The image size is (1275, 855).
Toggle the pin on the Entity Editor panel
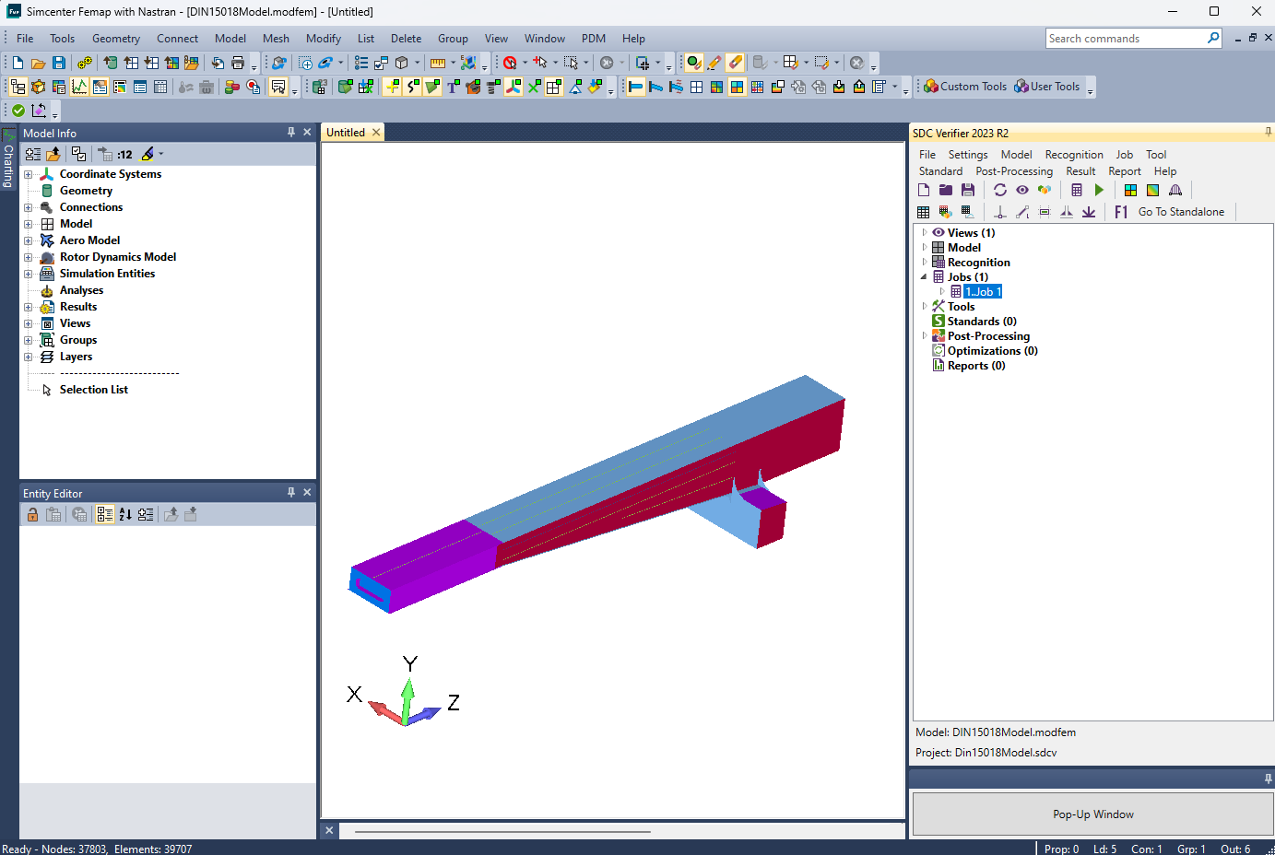(290, 492)
